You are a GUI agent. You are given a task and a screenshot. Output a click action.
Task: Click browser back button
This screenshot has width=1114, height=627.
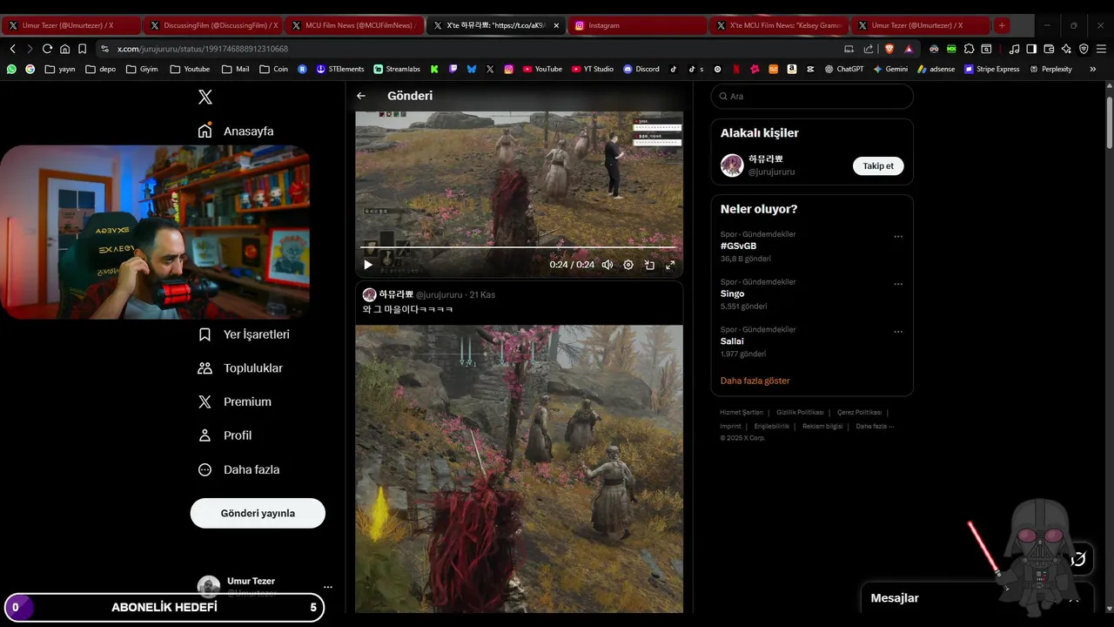(13, 49)
